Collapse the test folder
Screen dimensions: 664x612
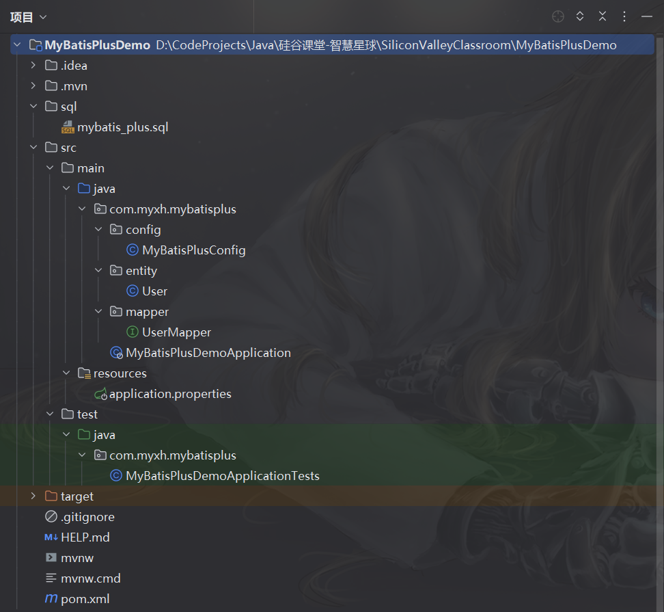50,414
